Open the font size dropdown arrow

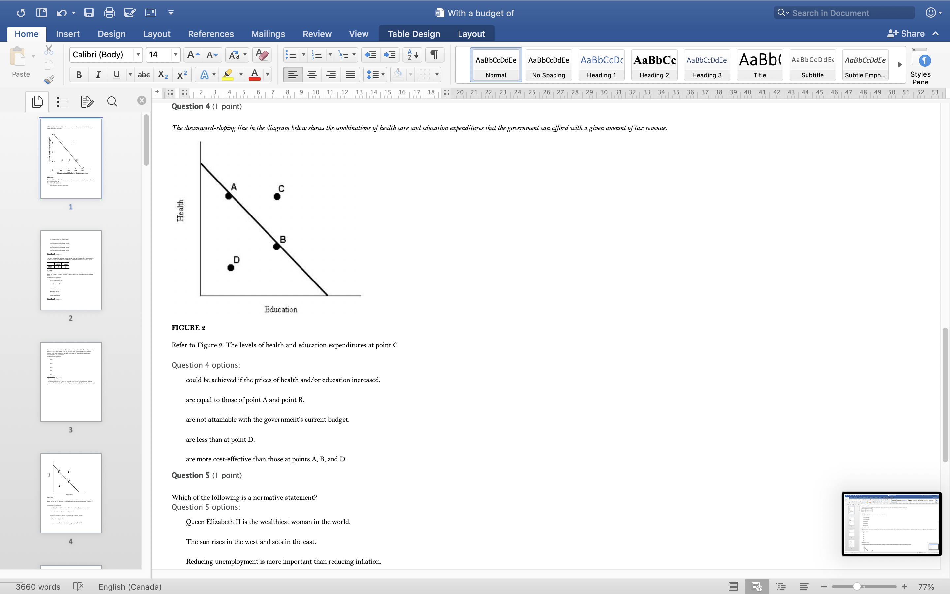coord(175,54)
